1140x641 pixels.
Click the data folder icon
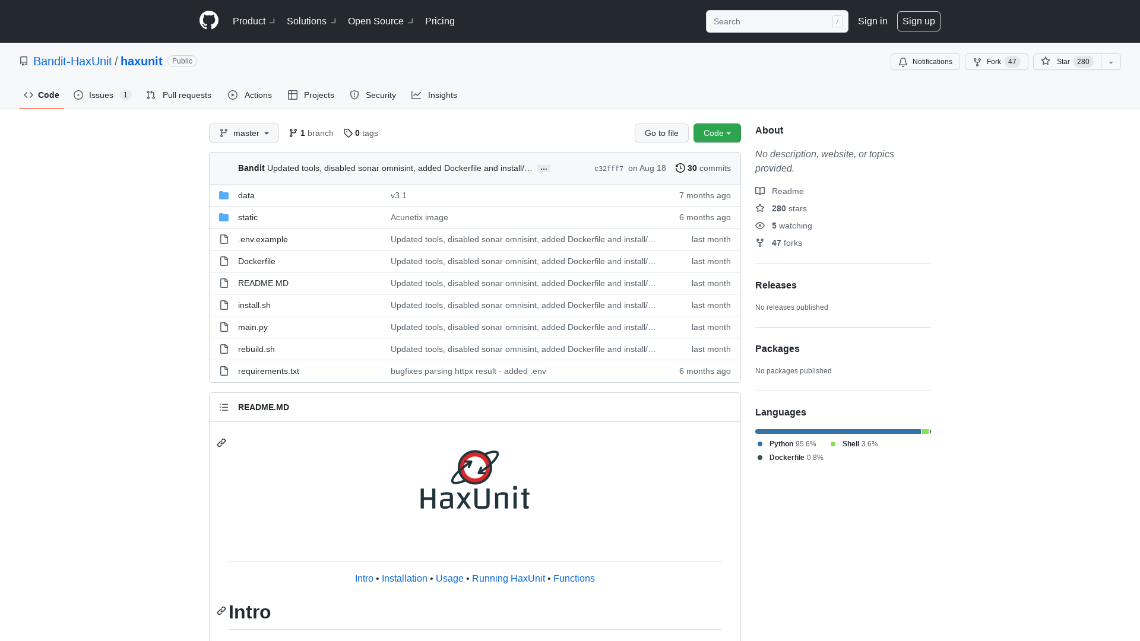click(x=224, y=195)
